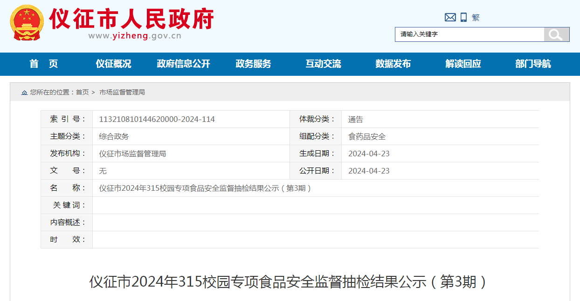
Task: Click the 内容概述 label cell
Action: [x=67, y=222]
